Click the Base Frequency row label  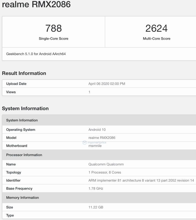coord(19,189)
